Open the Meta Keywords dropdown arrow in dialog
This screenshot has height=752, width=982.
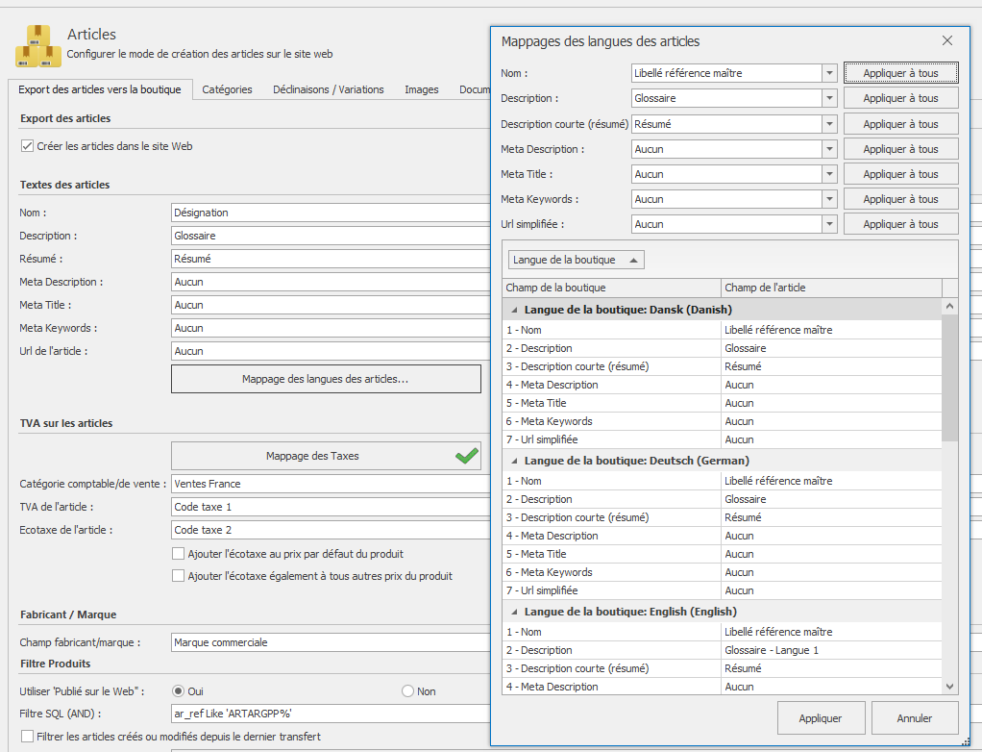click(829, 199)
